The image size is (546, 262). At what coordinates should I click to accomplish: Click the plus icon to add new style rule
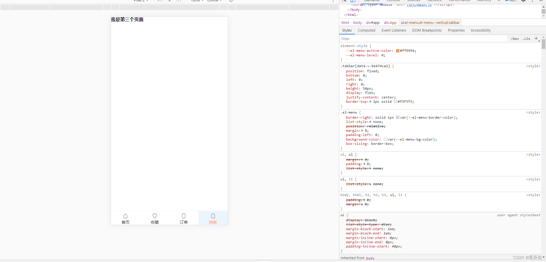pyautogui.click(x=536, y=38)
